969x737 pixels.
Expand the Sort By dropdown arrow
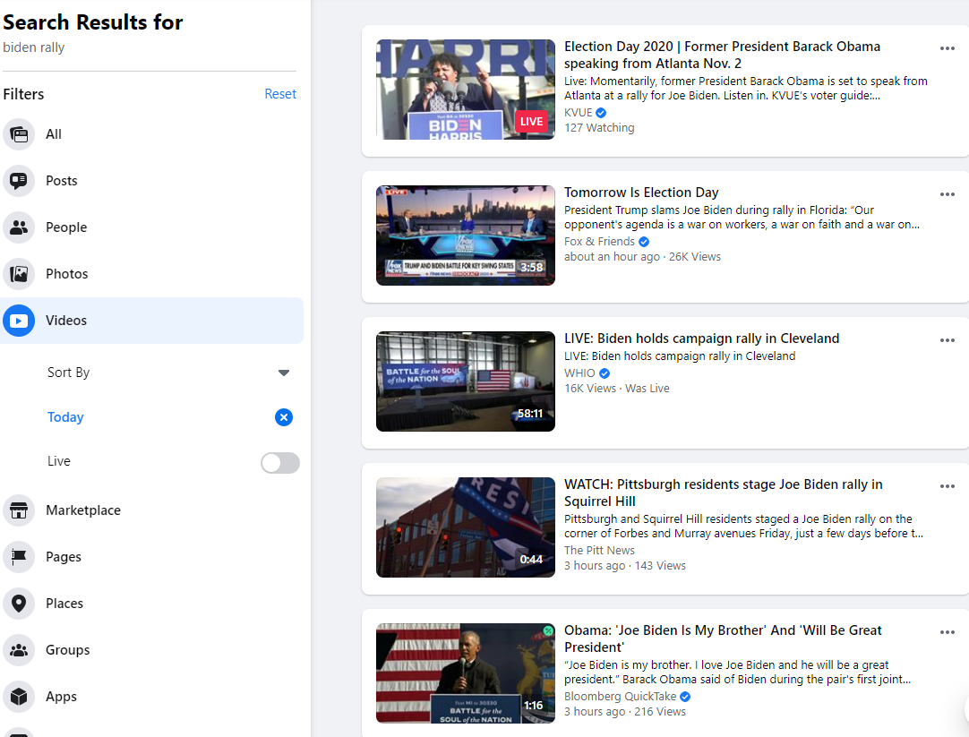click(284, 373)
